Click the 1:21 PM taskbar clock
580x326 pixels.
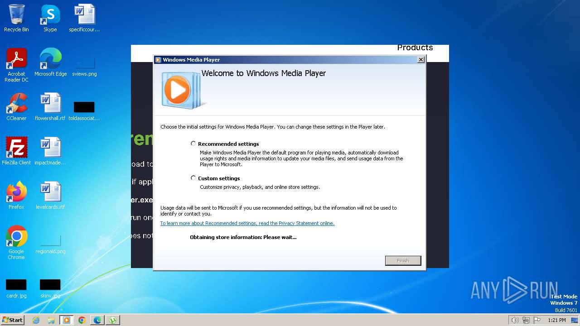pos(557,320)
